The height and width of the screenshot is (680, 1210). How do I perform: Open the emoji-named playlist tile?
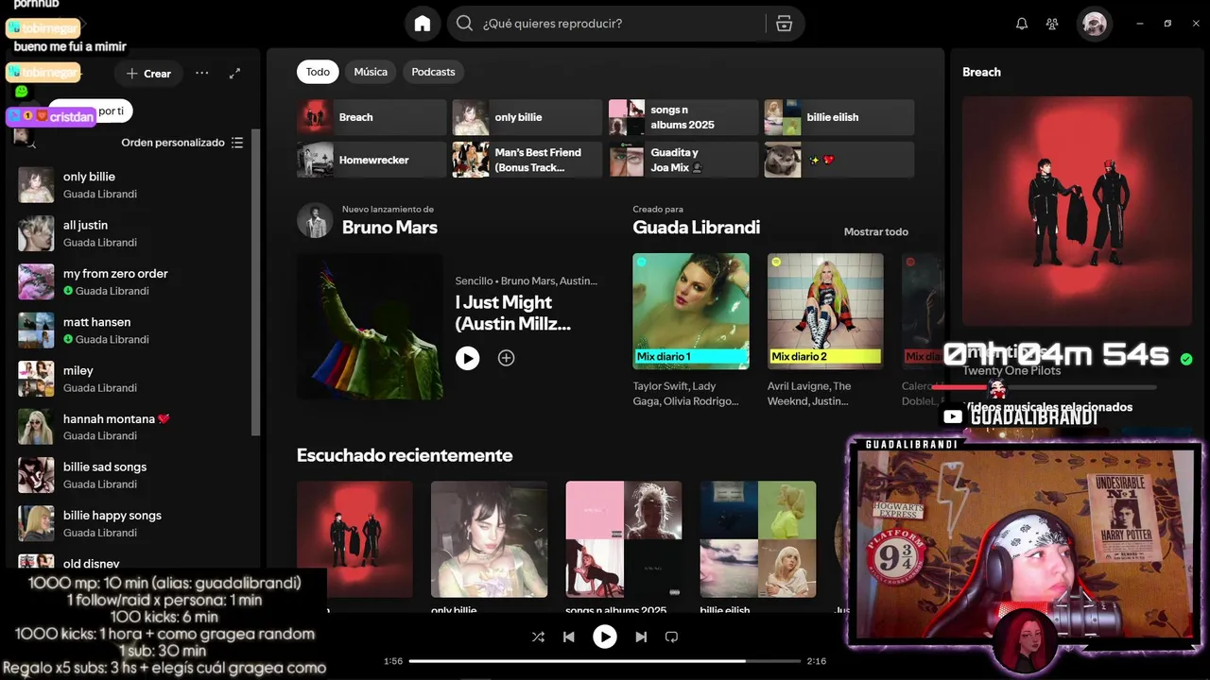[x=839, y=160]
